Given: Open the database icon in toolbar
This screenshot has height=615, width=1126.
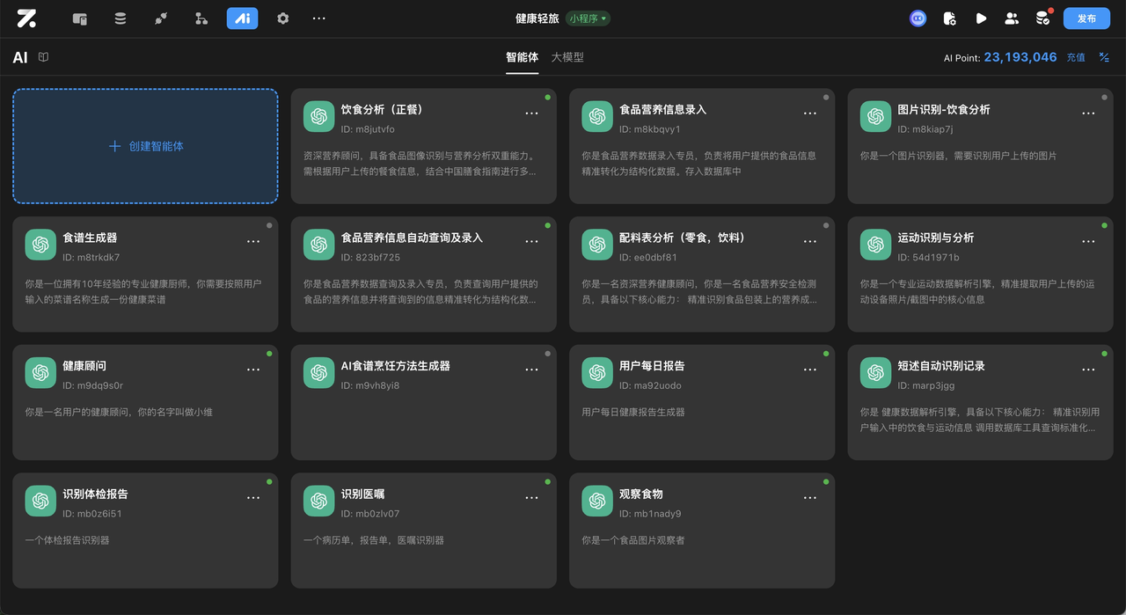Looking at the screenshot, I should click(120, 18).
